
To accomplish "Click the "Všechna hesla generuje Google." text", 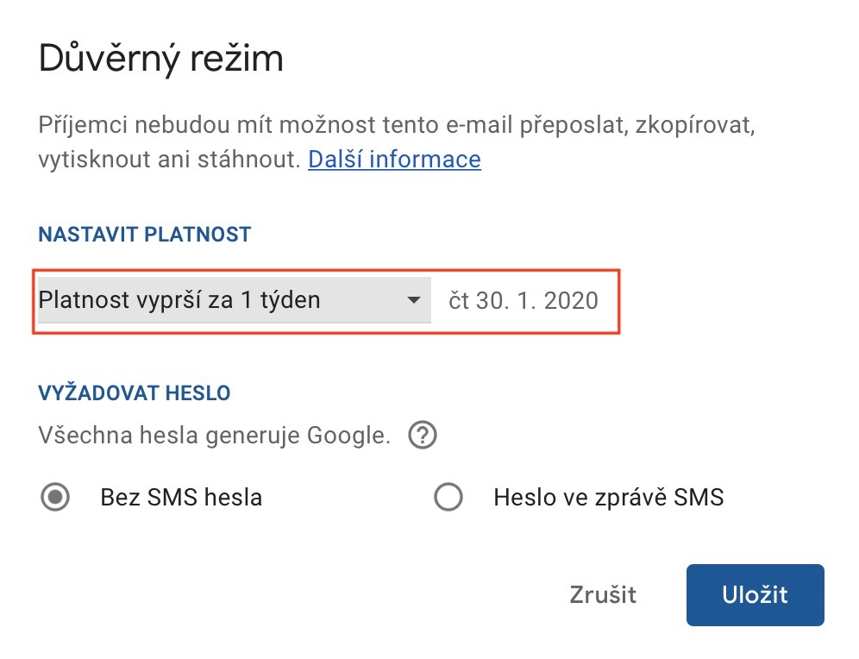I will point(214,436).
